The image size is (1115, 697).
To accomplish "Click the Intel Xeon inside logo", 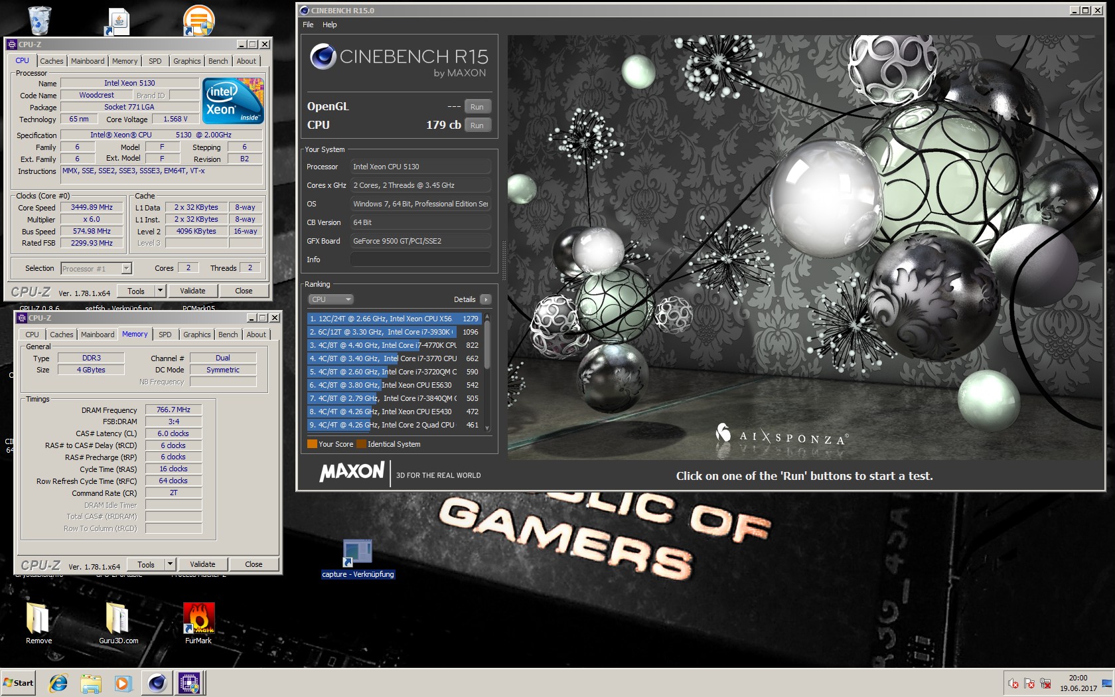I will click(234, 100).
